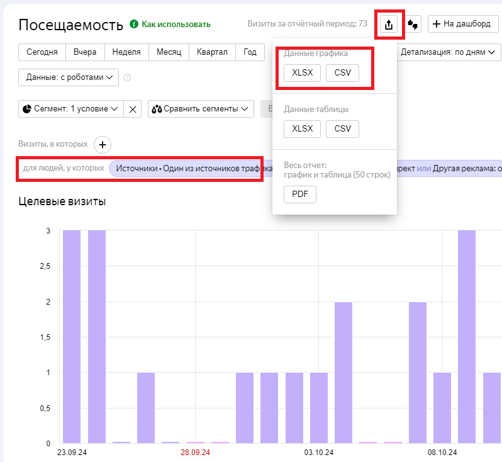The width and height of the screenshot is (502, 462).
Task: Click the green info icon near Как использовать
Action: coord(133,25)
